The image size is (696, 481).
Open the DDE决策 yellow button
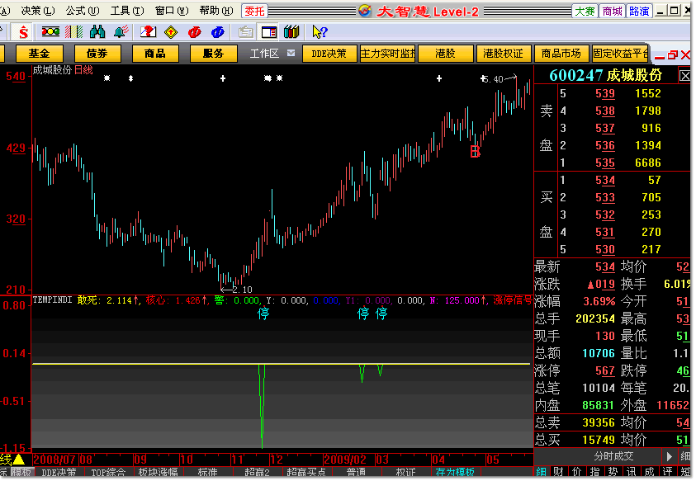tap(329, 54)
